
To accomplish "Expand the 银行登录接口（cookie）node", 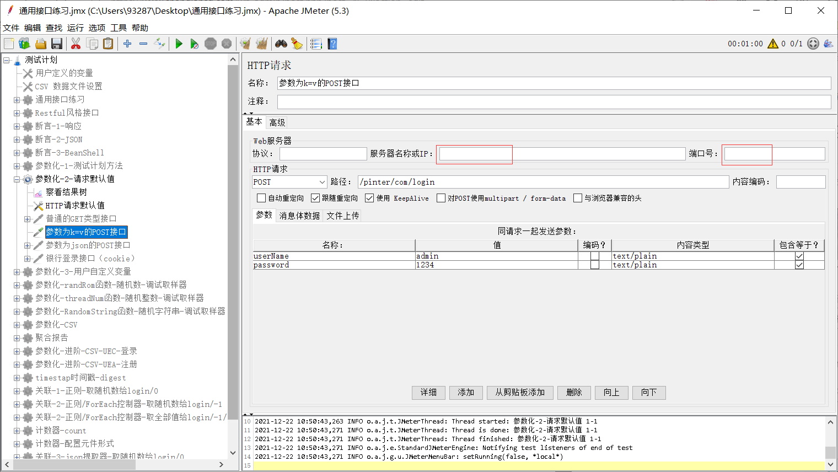I will [x=27, y=259].
